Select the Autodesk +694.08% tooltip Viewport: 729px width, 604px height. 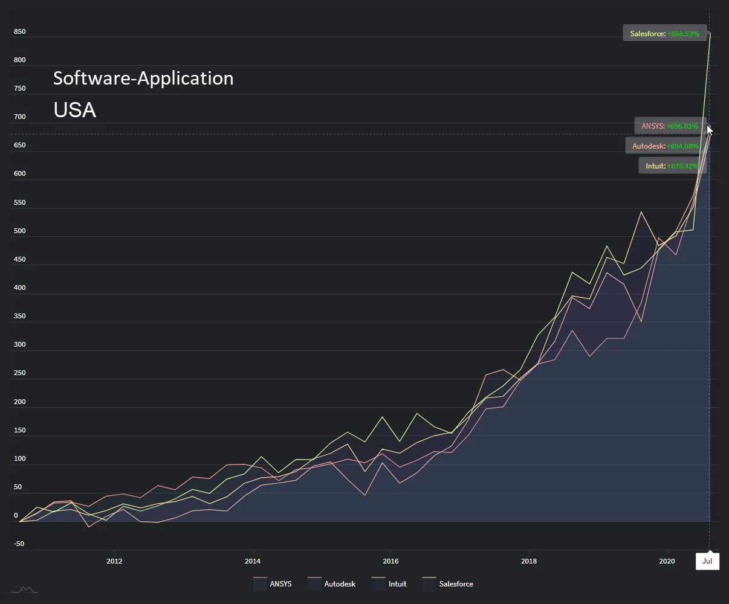[x=666, y=146]
